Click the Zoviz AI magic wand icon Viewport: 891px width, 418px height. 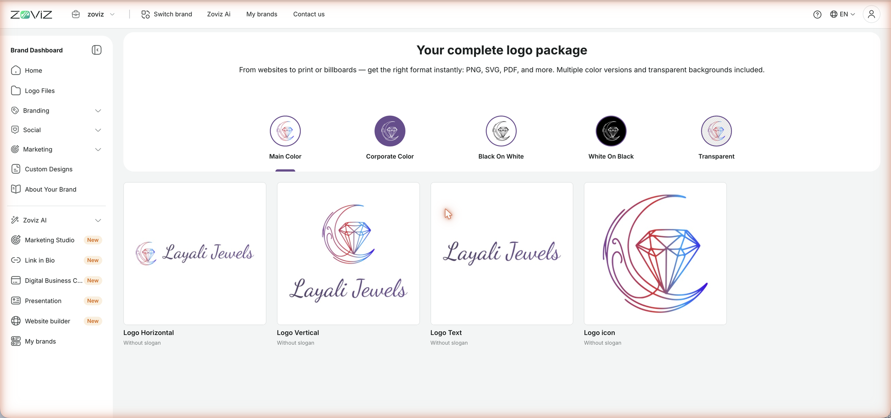(15, 220)
